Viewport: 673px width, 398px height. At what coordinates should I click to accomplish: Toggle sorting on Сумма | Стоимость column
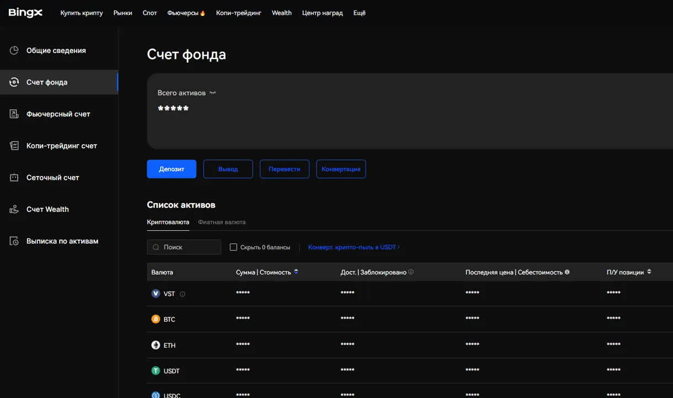(x=296, y=272)
